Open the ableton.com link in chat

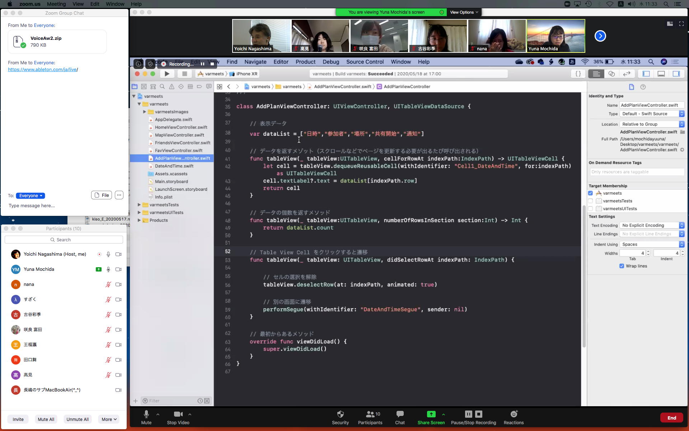(x=42, y=69)
